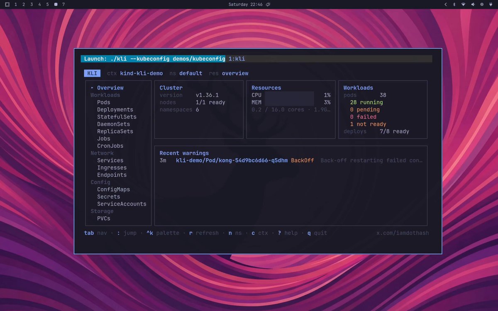This screenshot has width=498, height=311.
Task: Open Secrets in the sidebar
Action: tap(109, 197)
